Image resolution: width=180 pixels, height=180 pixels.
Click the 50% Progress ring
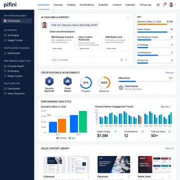click(86, 82)
